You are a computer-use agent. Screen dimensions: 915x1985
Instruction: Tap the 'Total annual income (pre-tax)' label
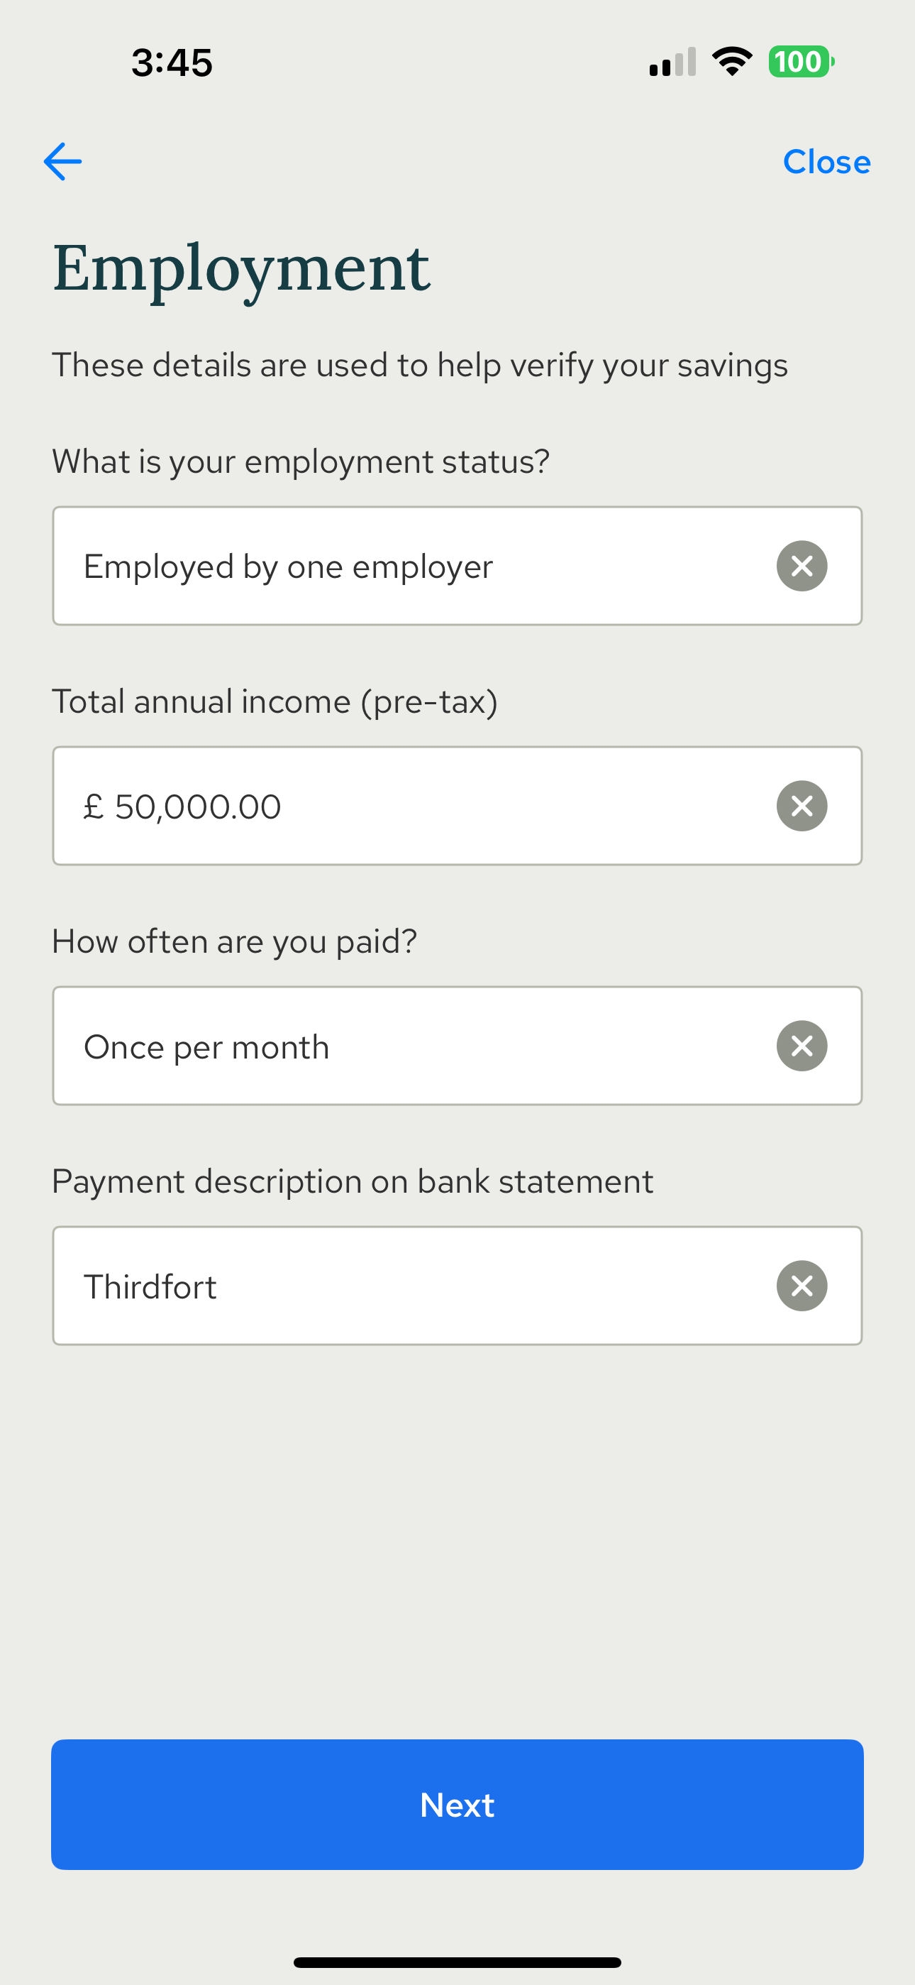tap(275, 702)
